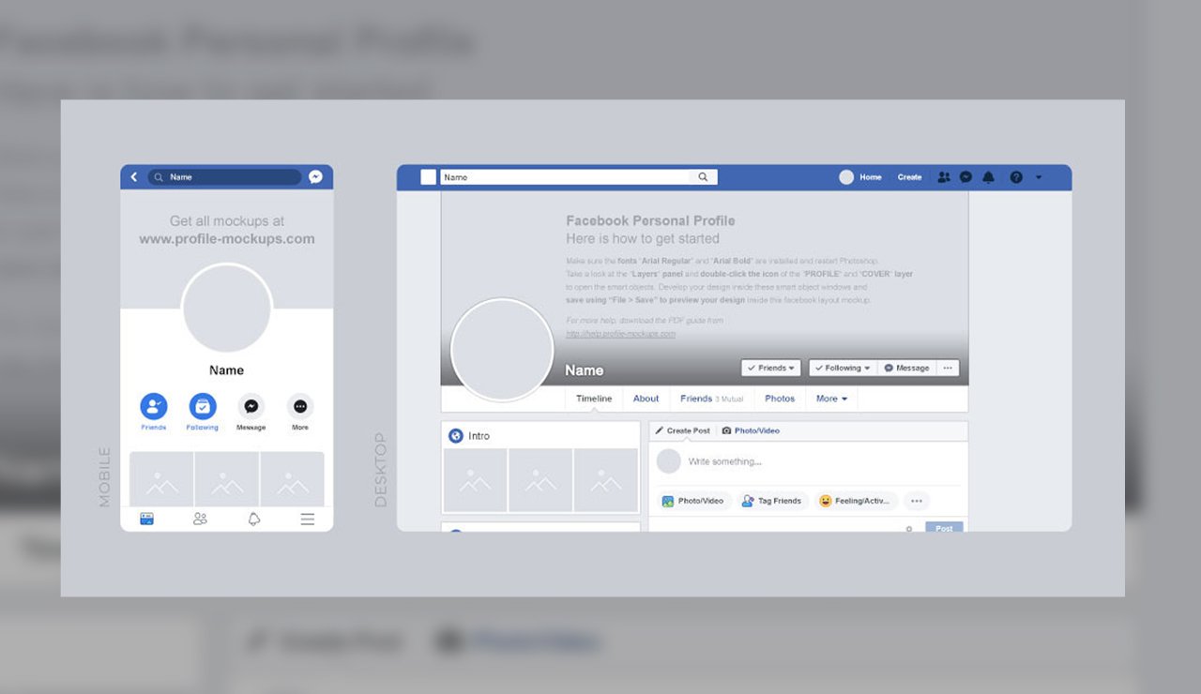This screenshot has height=694, width=1201.
Task: Open news feed icon in mobile bottom bar
Action: (x=146, y=519)
